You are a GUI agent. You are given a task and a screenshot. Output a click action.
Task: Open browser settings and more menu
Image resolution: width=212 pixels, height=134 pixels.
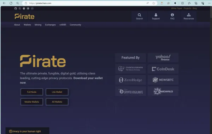(209, 3)
